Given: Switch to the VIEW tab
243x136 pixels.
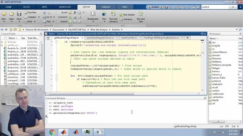Looking at the screenshot, I should [x=125, y=7].
